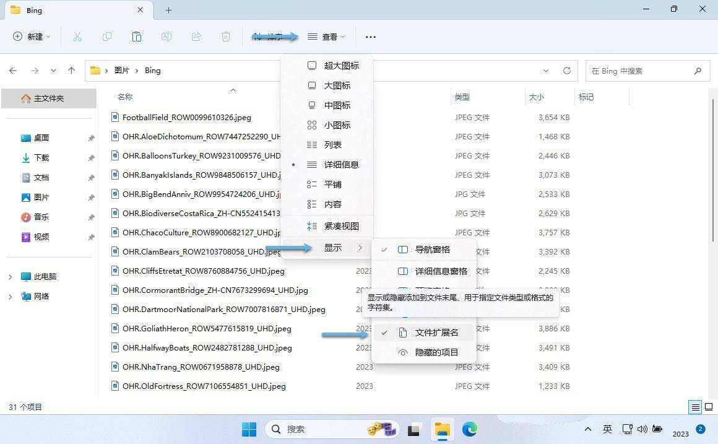Click the Paste icon in the toolbar
Screen dimensions: 718x444
click(137, 37)
